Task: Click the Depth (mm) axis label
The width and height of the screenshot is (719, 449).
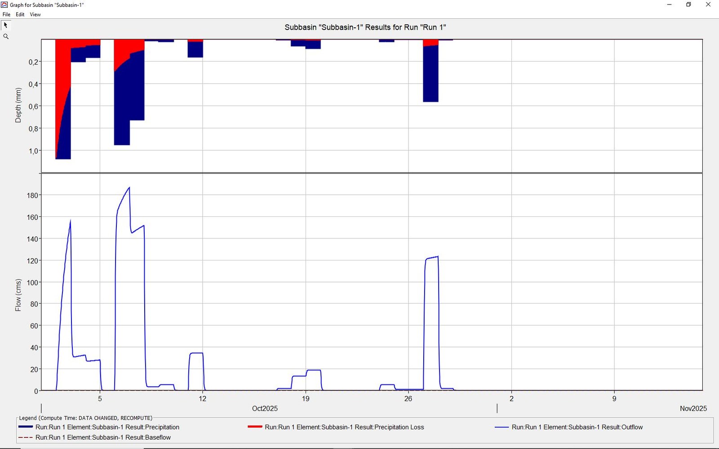Action: (18, 105)
